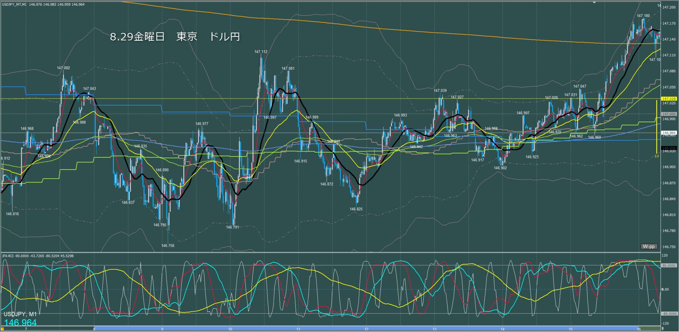This screenshot has height=332, width=679.
Task: Select the 147.112 peak price label
Action: point(261,52)
